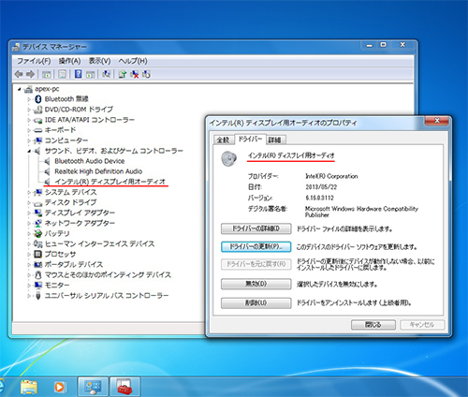The width and height of the screenshot is (468, 397).
Task: Collapse the apex-pc root node
Action: pos(20,89)
